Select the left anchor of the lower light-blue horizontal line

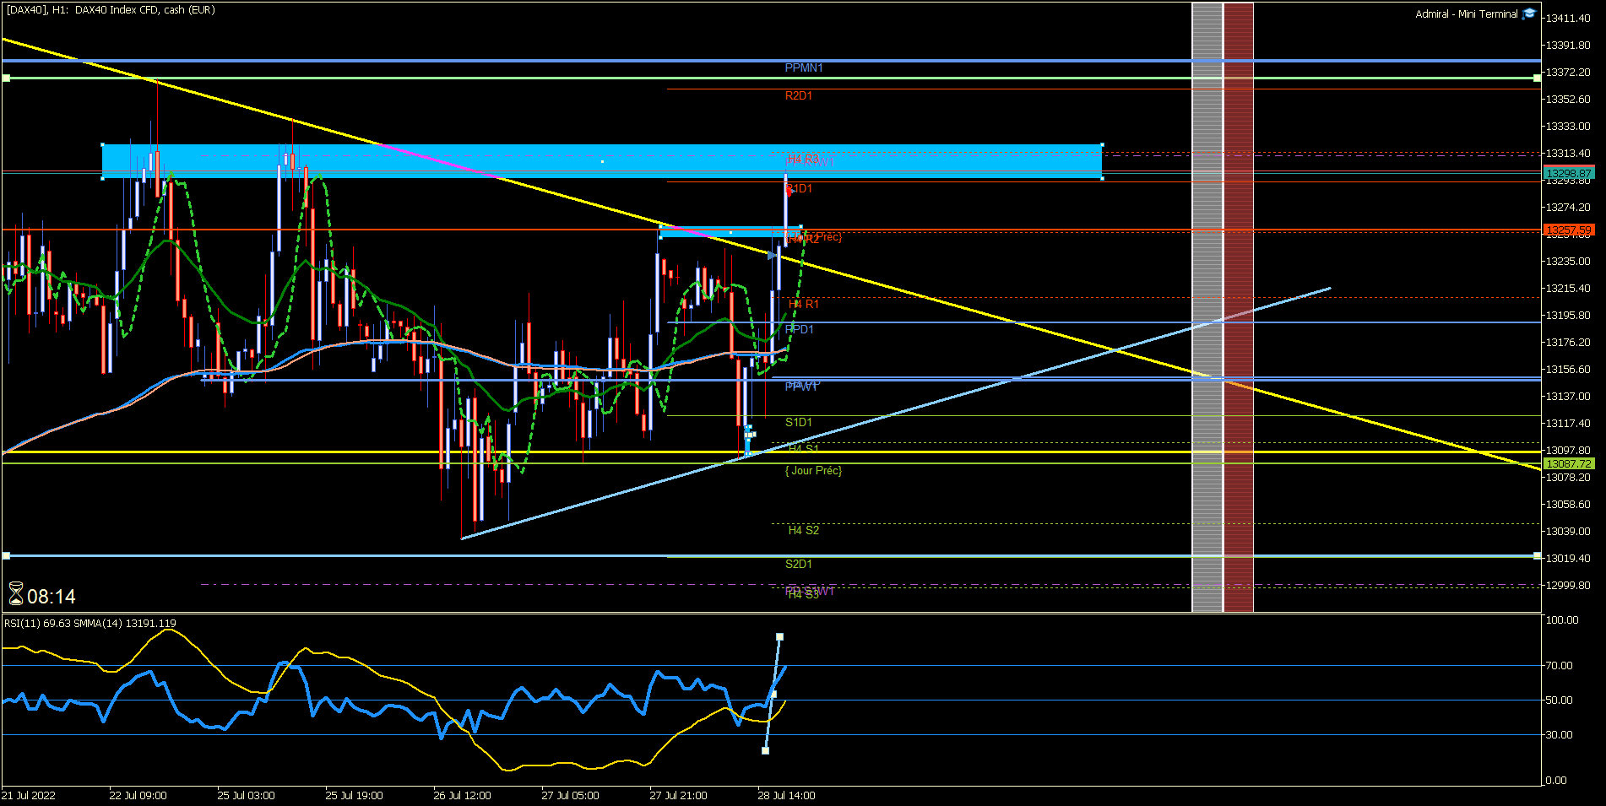click(x=6, y=555)
